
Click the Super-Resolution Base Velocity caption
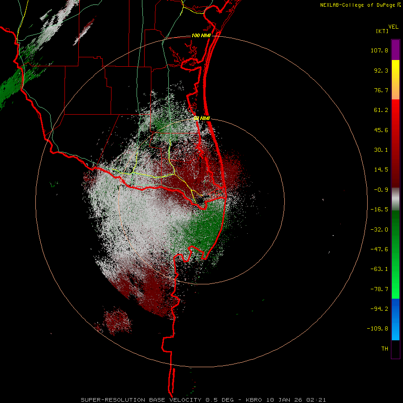click(203, 400)
